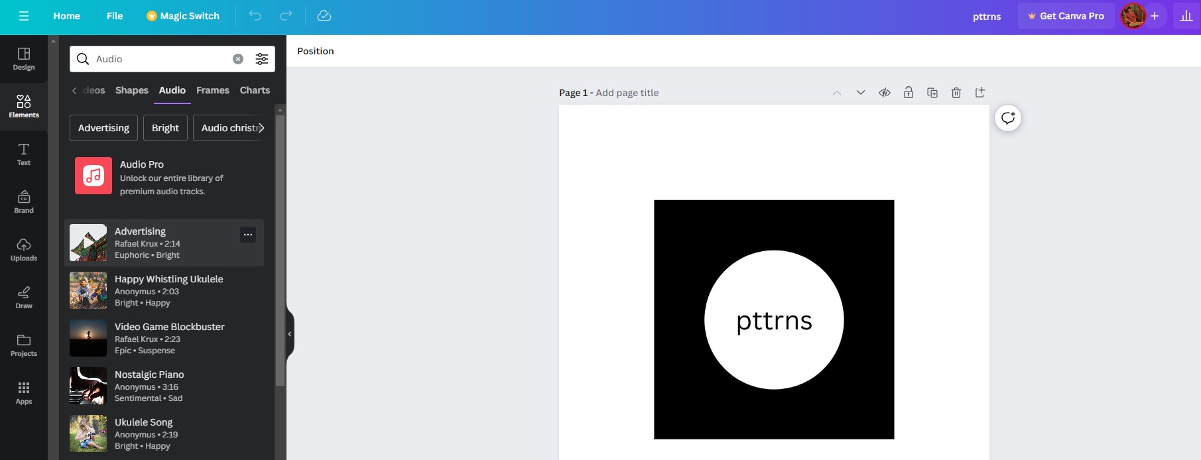Open the Home menu
The height and width of the screenshot is (460, 1201).
click(66, 16)
